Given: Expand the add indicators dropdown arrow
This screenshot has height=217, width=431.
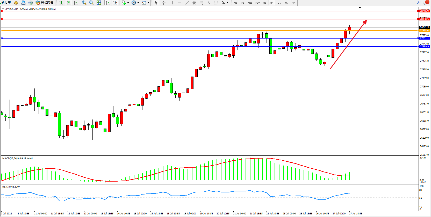Looking at the screenshot, I should pos(128,3).
